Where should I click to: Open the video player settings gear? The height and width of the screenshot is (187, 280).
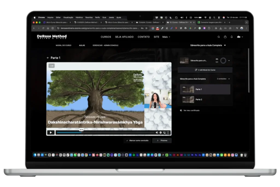tap(161, 133)
